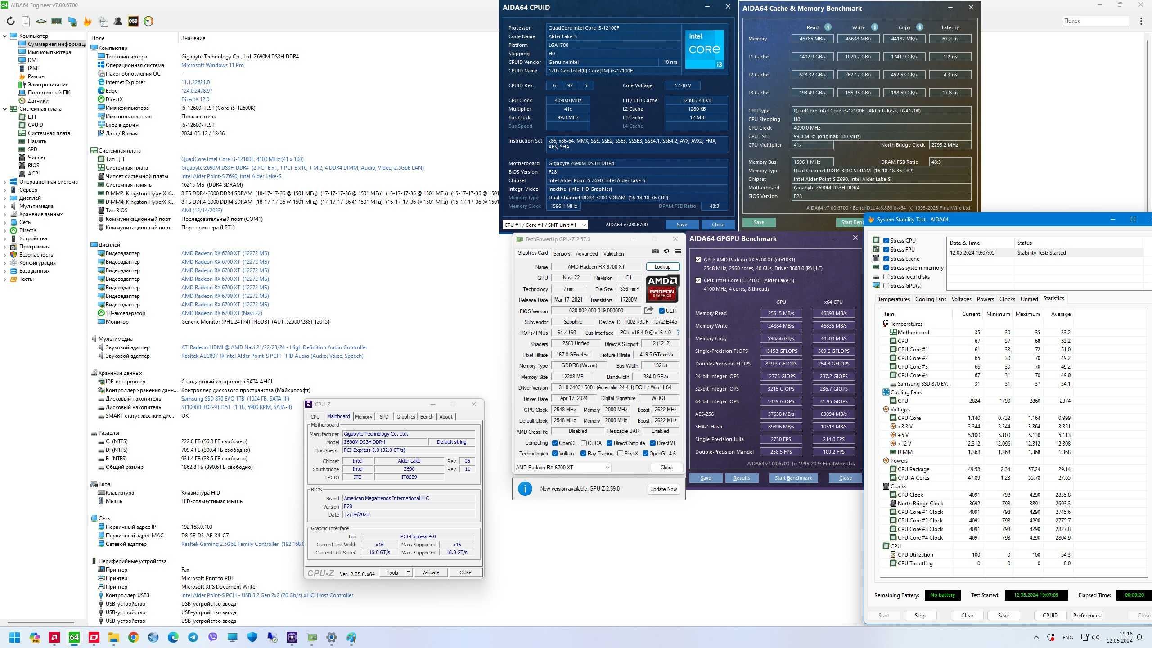
Task: Uncheck Stress FPU checkbox
Action: [x=886, y=250]
